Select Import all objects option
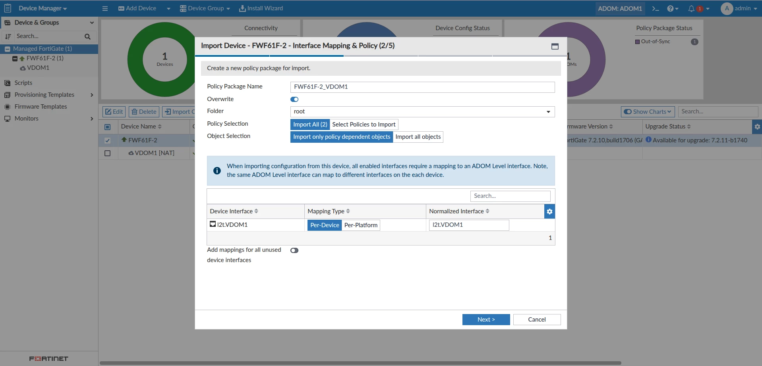 (418, 137)
